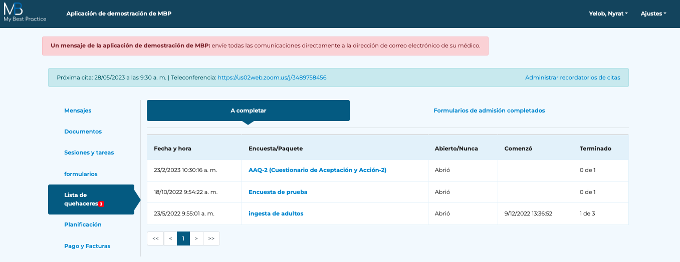
Task: Click Abrió in the ingesta de adultos row
Action: coord(442,213)
